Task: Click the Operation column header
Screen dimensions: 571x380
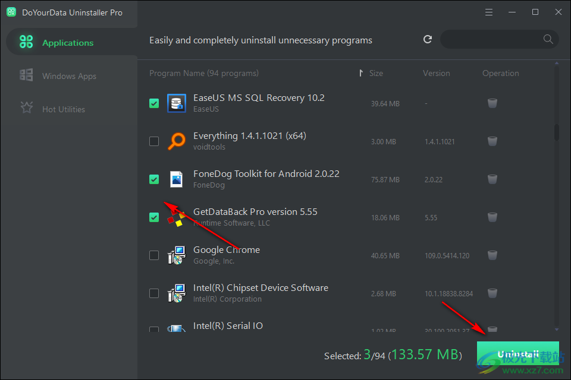Action: point(501,73)
